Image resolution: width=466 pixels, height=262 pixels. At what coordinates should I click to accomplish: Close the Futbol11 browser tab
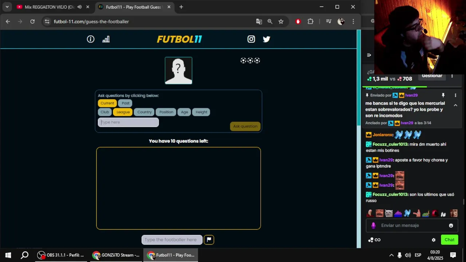point(169,7)
